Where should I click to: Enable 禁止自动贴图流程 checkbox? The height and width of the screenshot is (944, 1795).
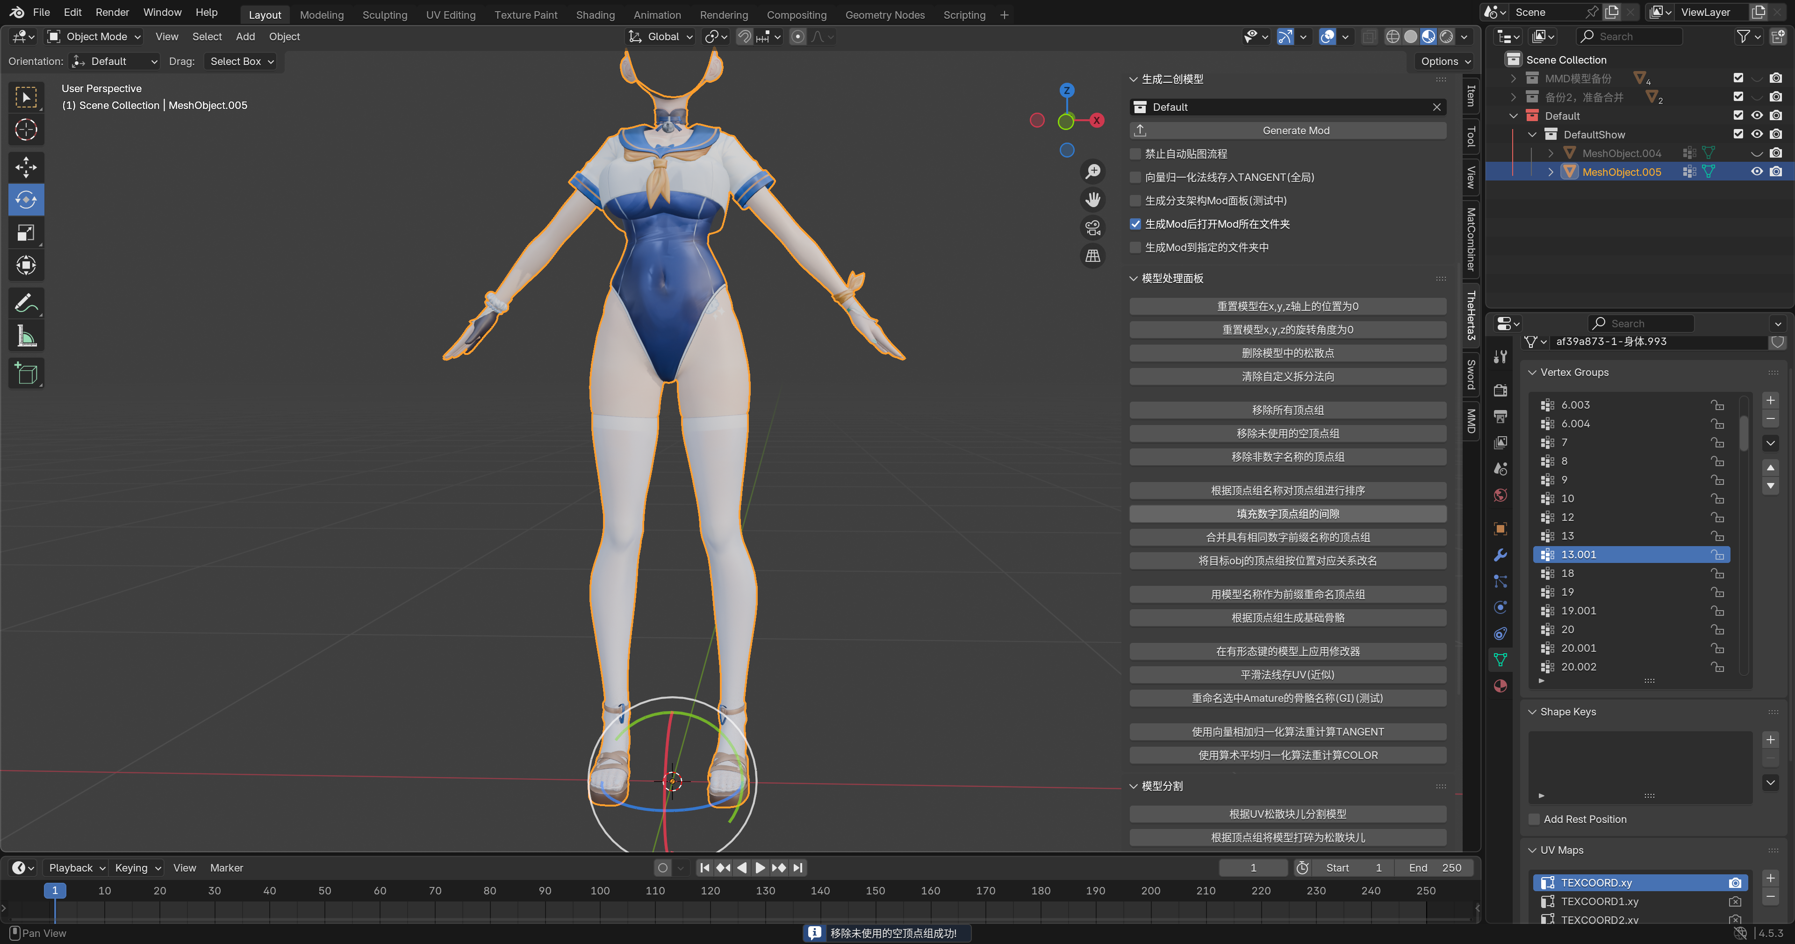coord(1136,154)
